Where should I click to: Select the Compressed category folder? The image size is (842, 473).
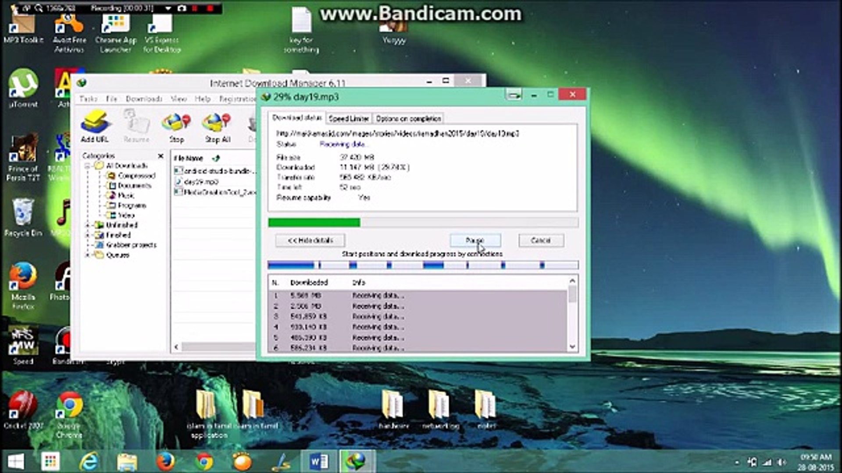coord(136,176)
